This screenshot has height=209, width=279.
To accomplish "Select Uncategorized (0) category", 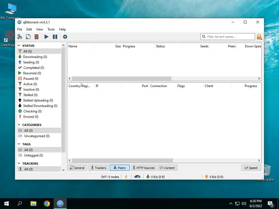I will [39, 136].
